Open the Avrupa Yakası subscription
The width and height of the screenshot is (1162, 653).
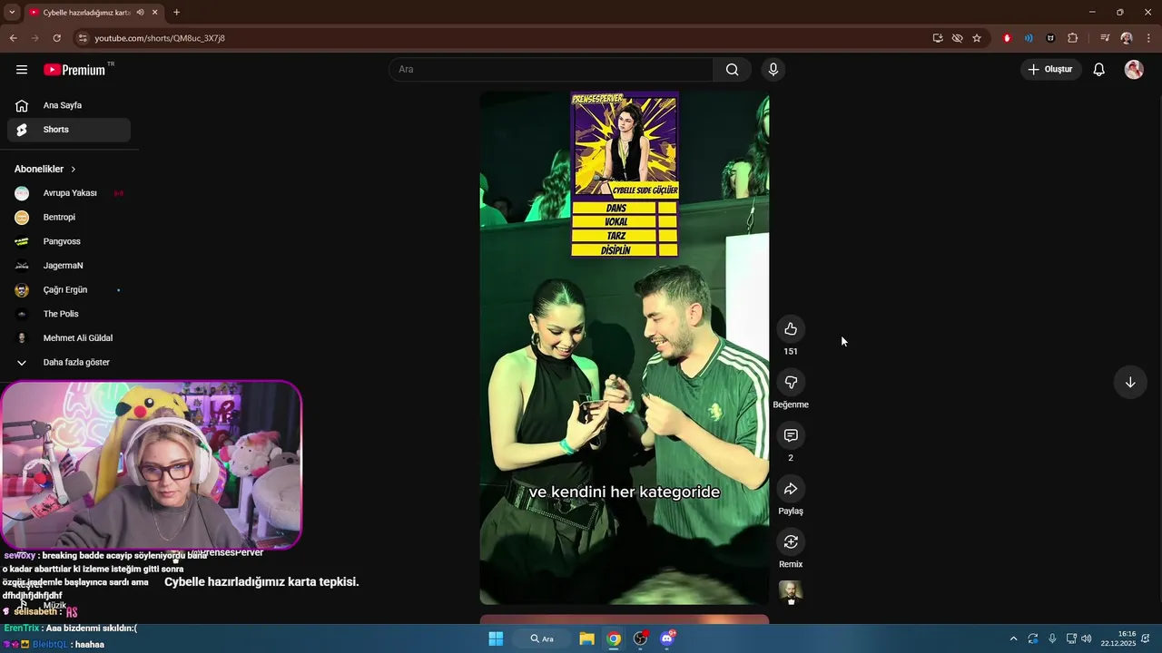click(69, 193)
